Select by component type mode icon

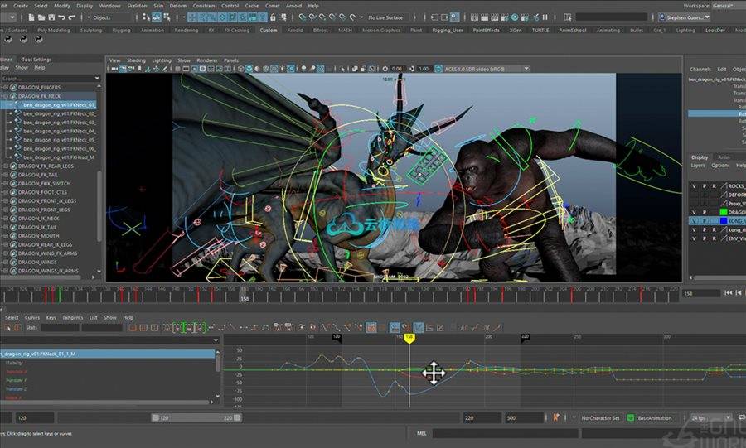(x=167, y=17)
